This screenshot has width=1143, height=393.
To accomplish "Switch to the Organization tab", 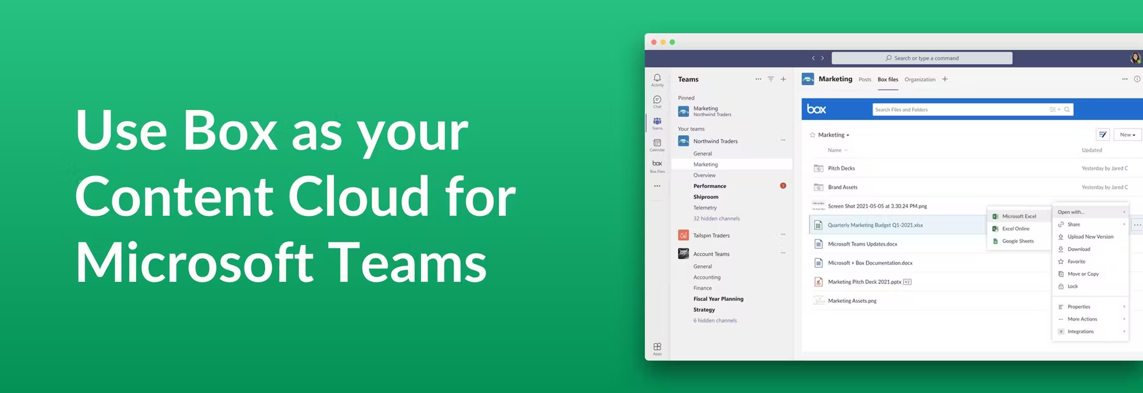I will tap(920, 79).
